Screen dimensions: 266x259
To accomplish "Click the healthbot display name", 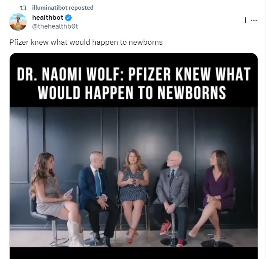I will pyautogui.click(x=47, y=18).
